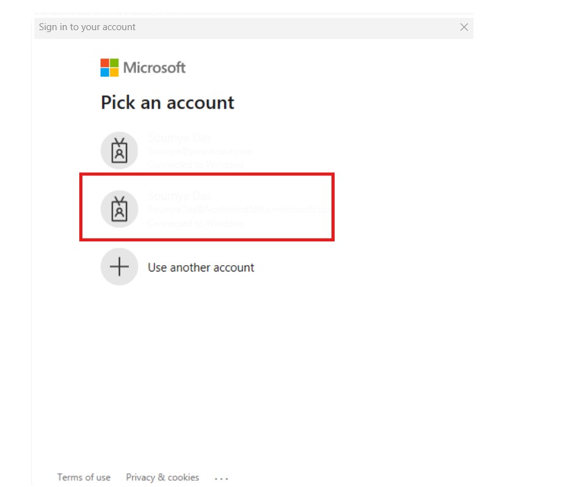
Task: Click the Microsoft four-square logo
Action: click(109, 68)
